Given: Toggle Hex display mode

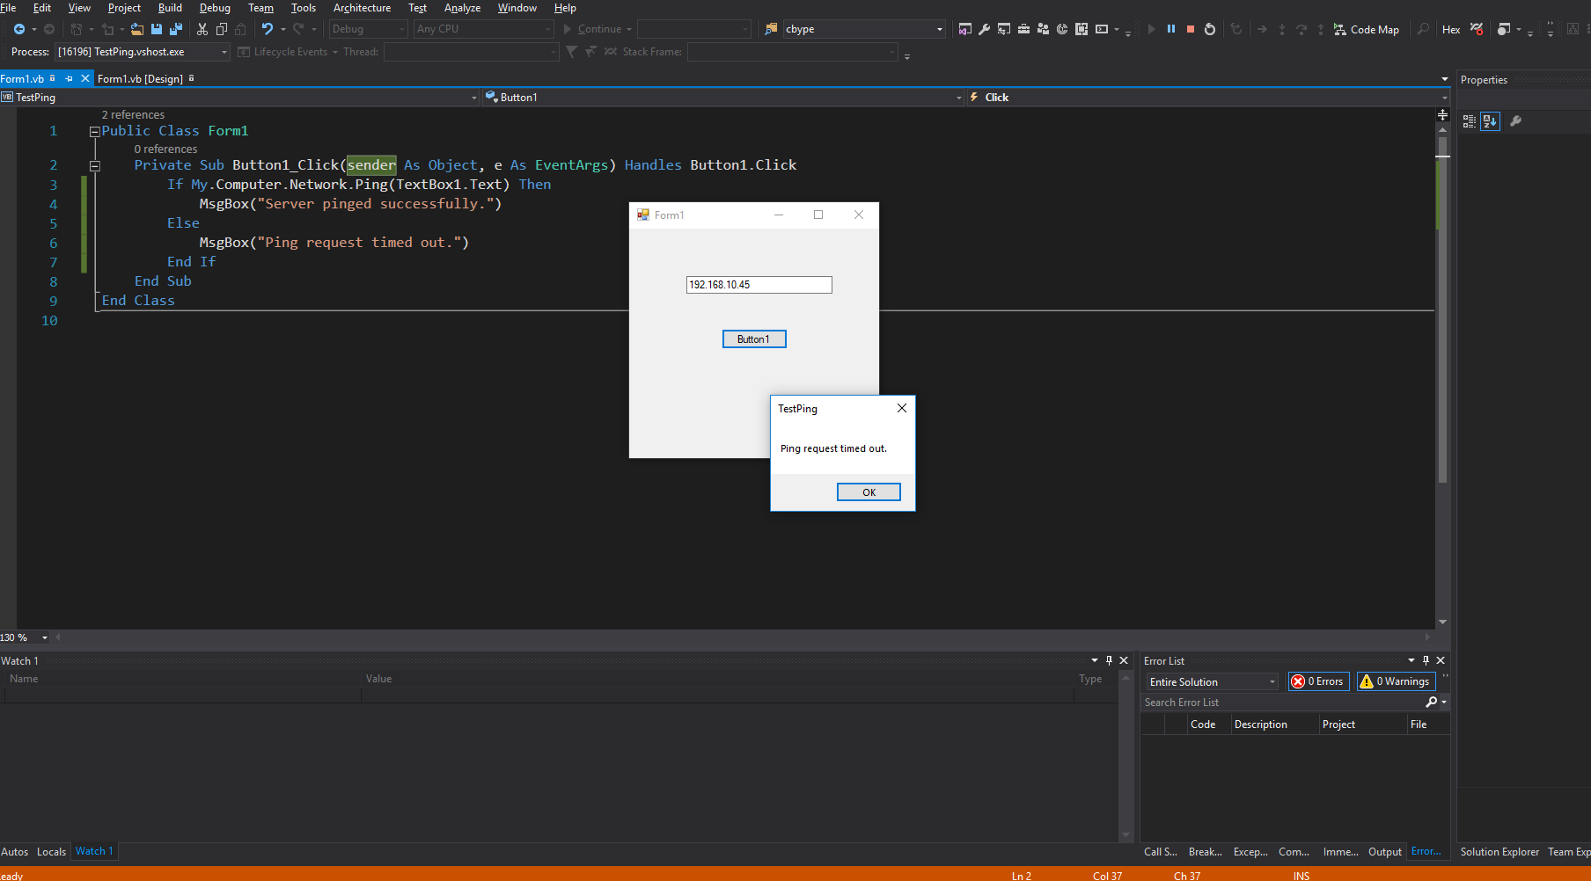Looking at the screenshot, I should point(1451,29).
